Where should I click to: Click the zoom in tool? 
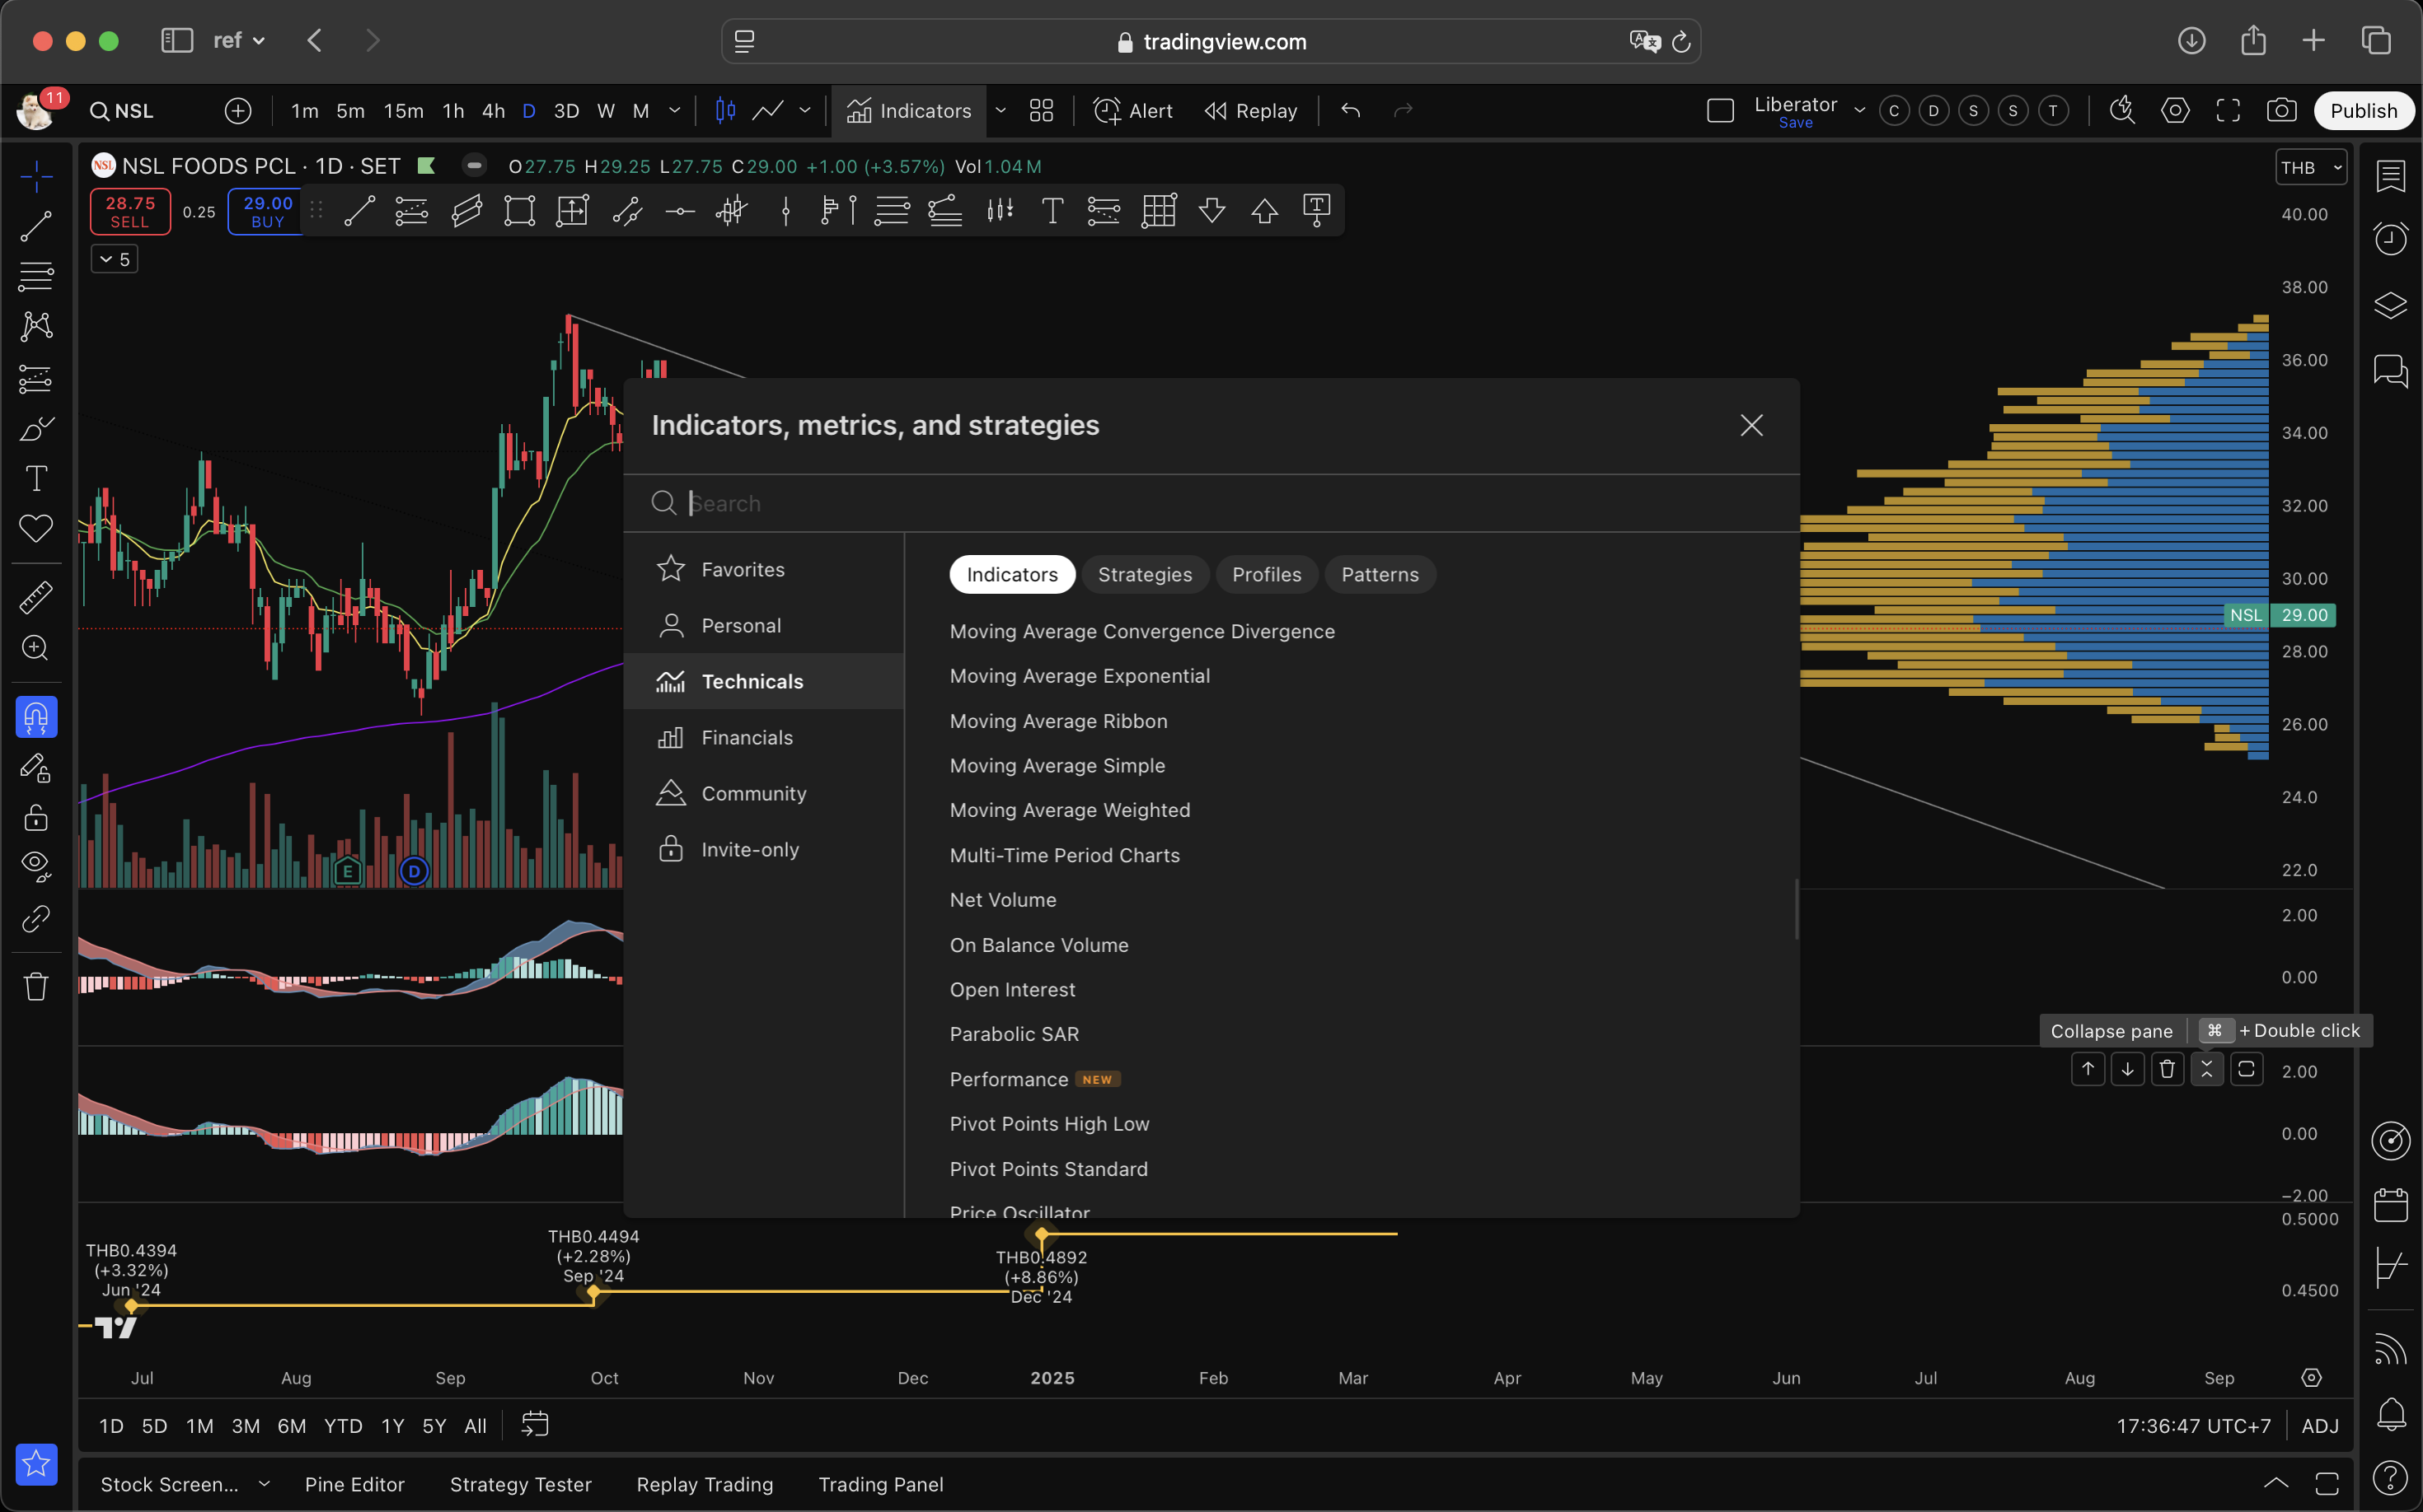coord(36,648)
